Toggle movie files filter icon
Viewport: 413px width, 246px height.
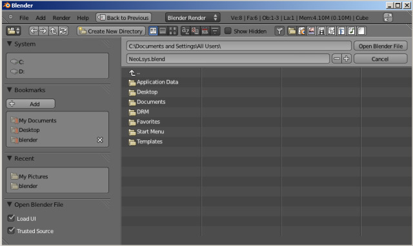(x=321, y=31)
